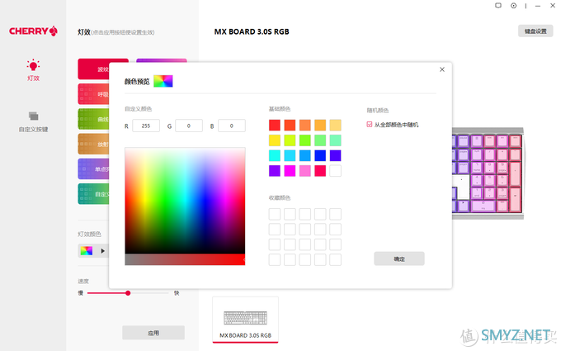
Task: Click the 确定 confirm button
Action: tap(399, 259)
